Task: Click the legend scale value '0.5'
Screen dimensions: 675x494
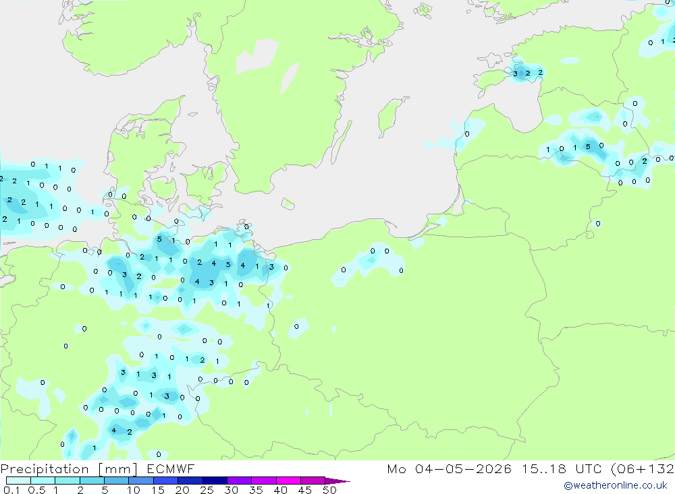Action: 36,490
